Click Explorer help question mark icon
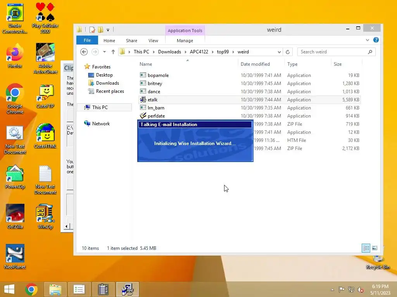The image size is (397, 297). [376, 40]
